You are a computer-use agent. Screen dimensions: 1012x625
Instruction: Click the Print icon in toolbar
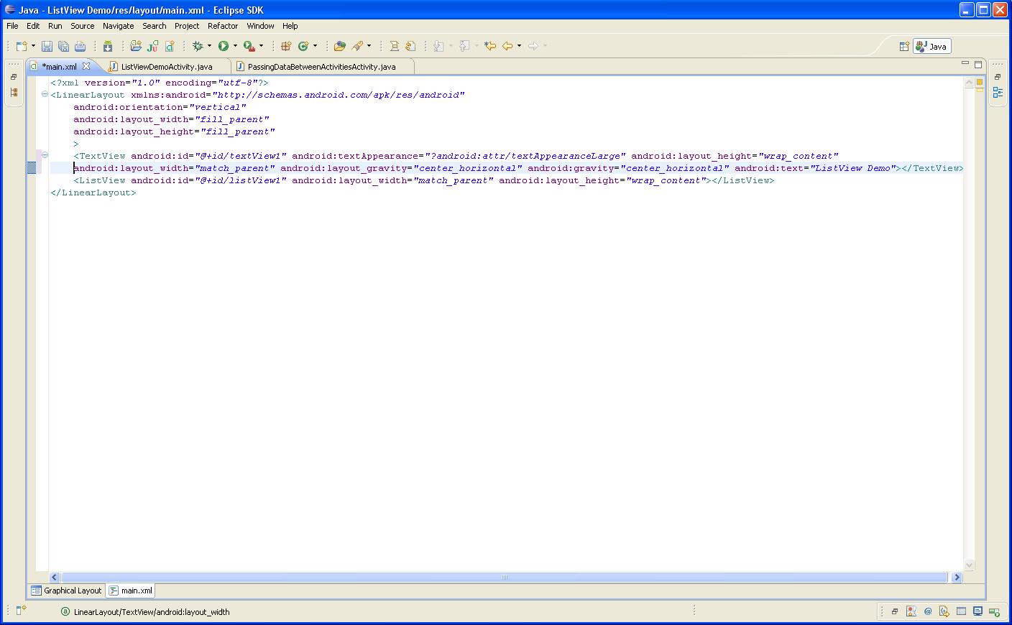pyautogui.click(x=80, y=46)
